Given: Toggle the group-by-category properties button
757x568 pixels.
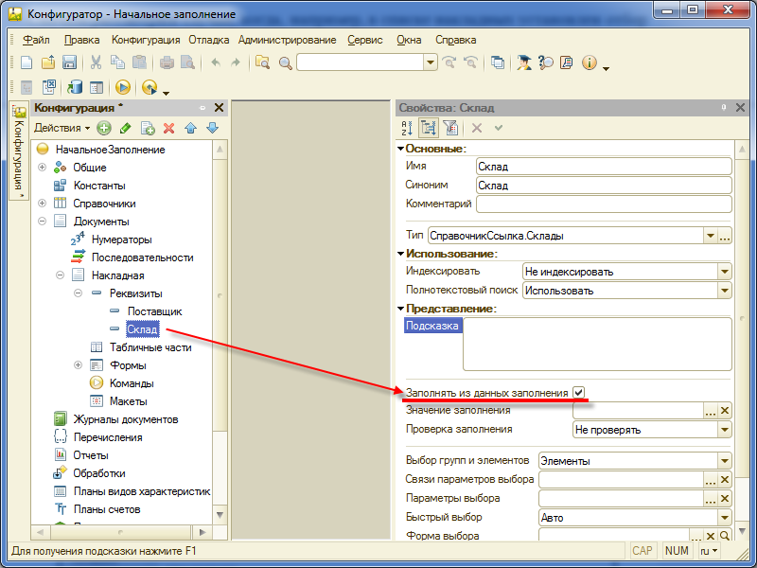Looking at the screenshot, I should click(428, 128).
